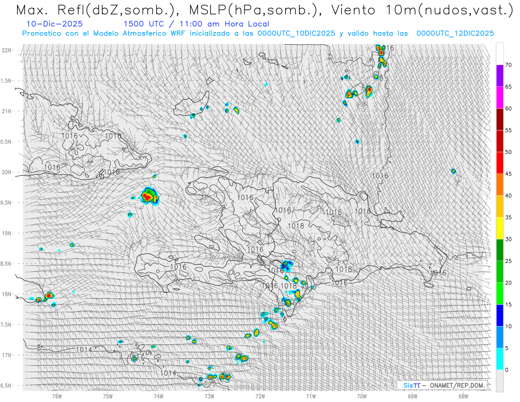Click the 69W longitude axis label
This screenshot has width=520, height=402.
coord(413,396)
